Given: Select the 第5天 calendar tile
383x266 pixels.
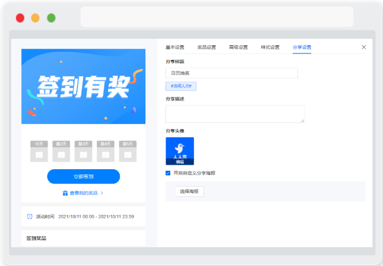Looking at the screenshot, I should click(128, 151).
